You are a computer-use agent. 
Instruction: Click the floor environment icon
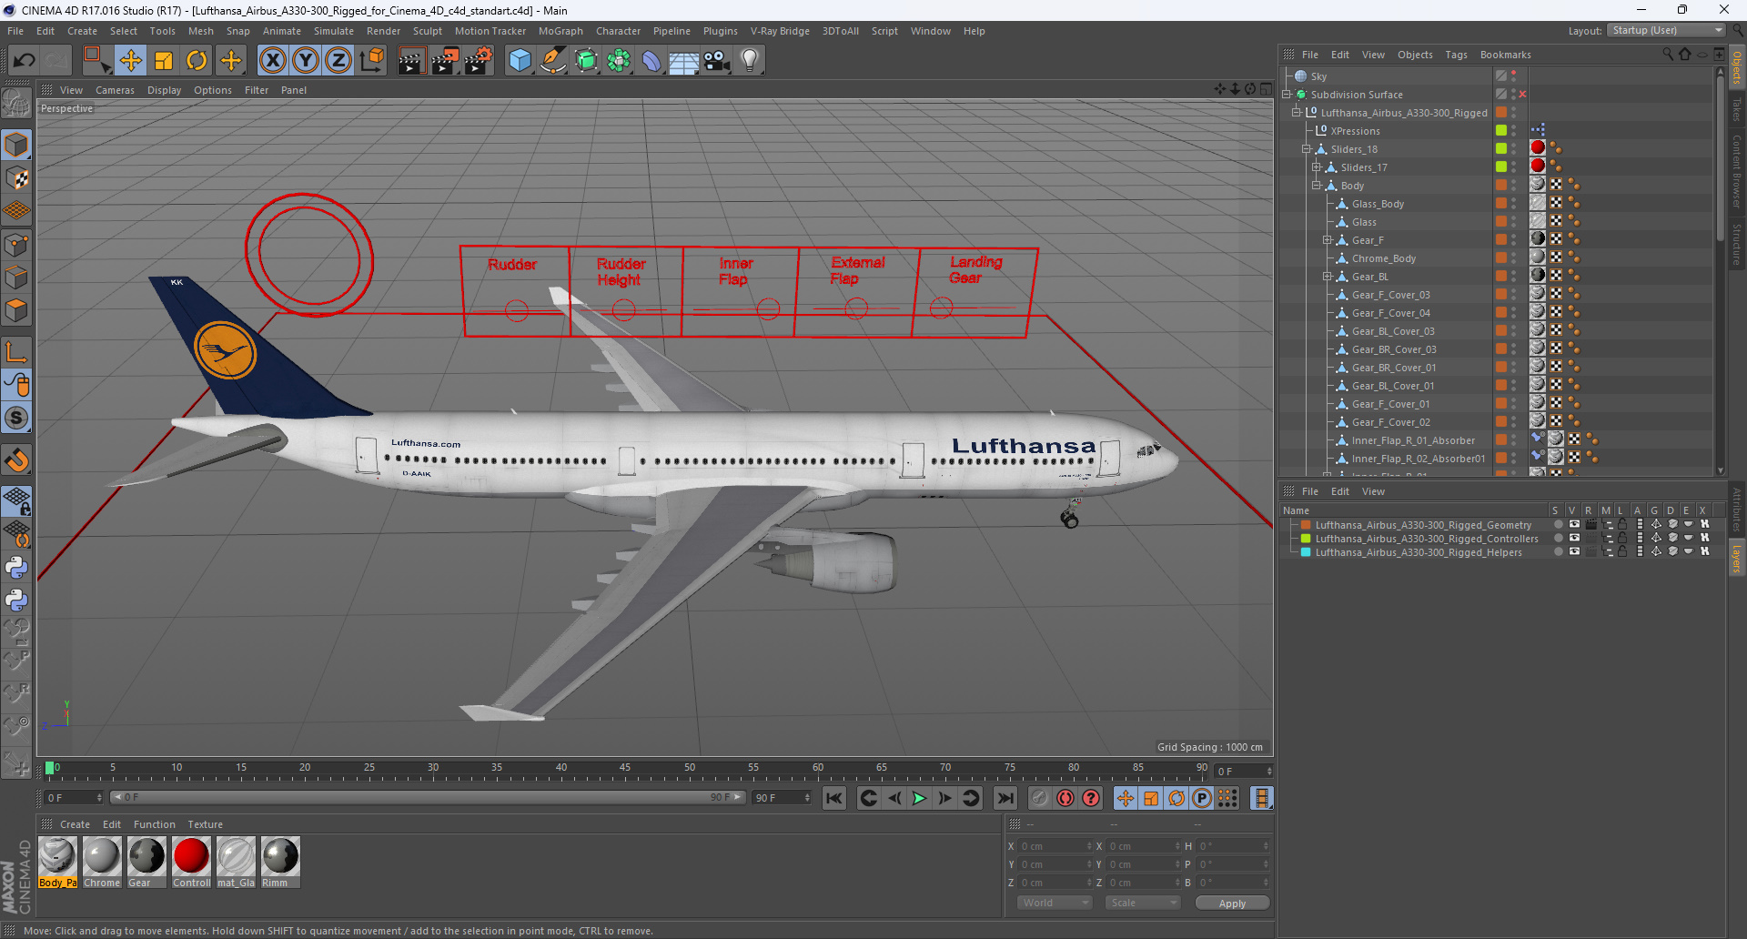pyautogui.click(x=684, y=61)
